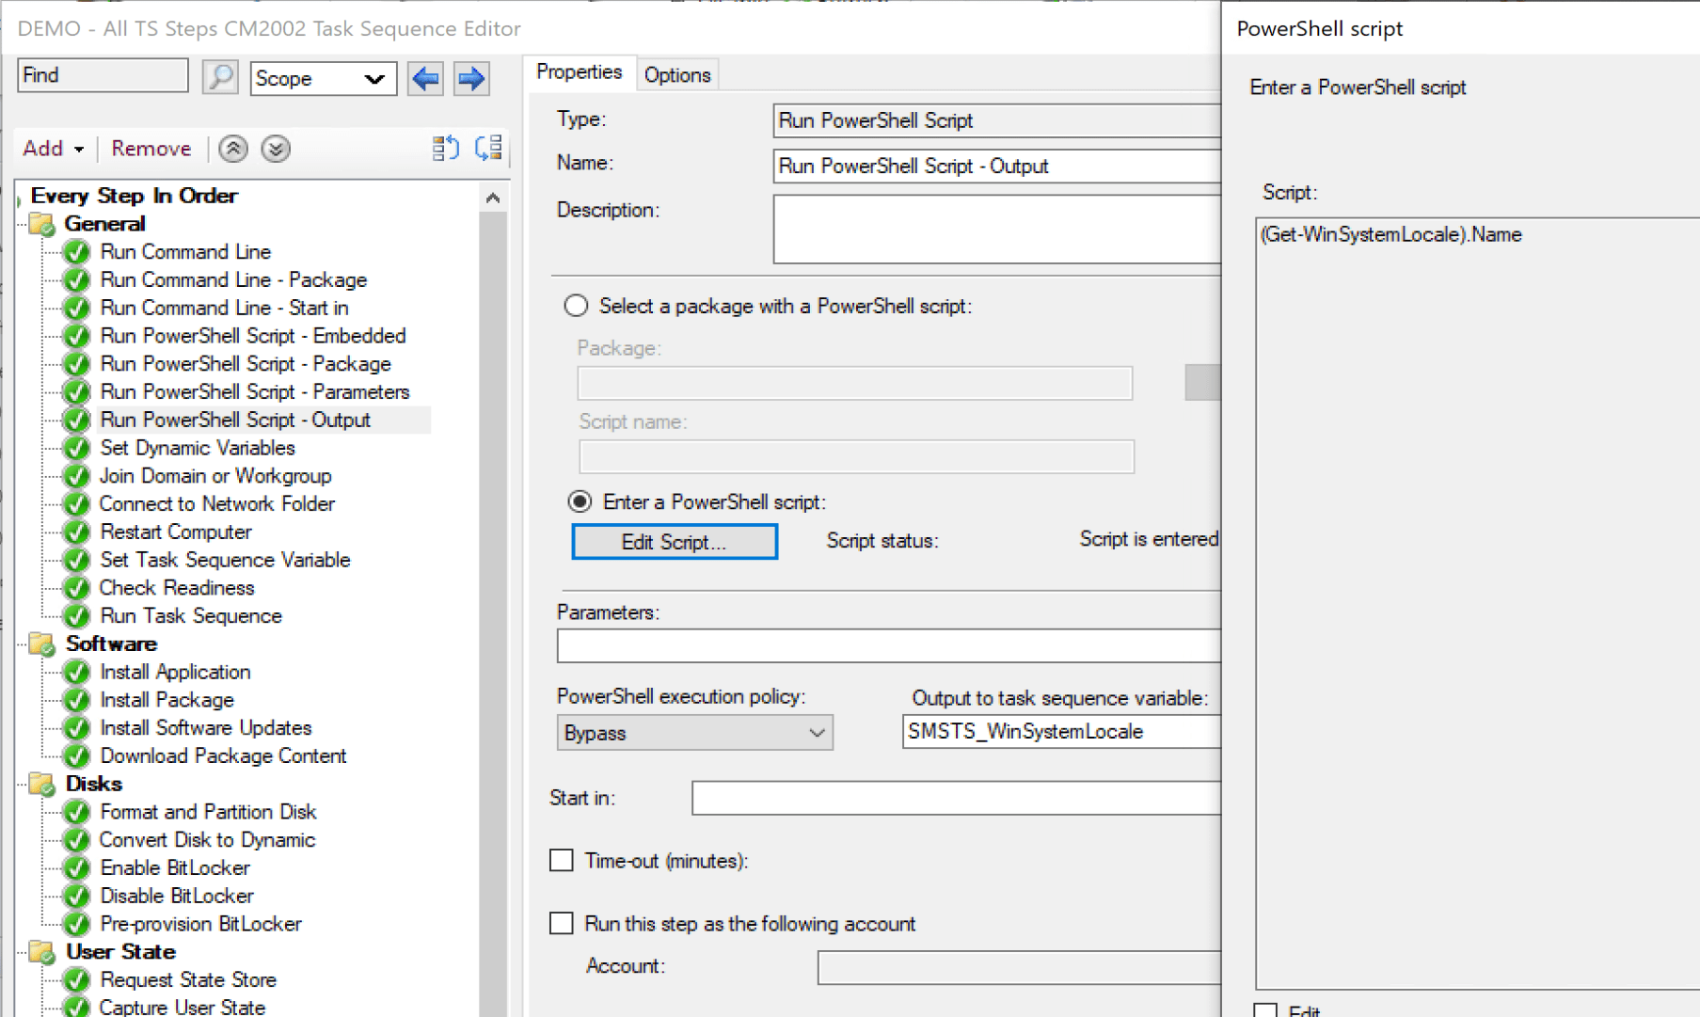Click the blue forward navigation arrow
This screenshot has height=1017, width=1700.
[x=470, y=78]
